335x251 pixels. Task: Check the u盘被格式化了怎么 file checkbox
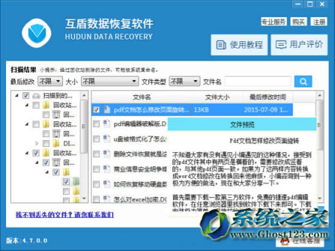[x=96, y=139]
